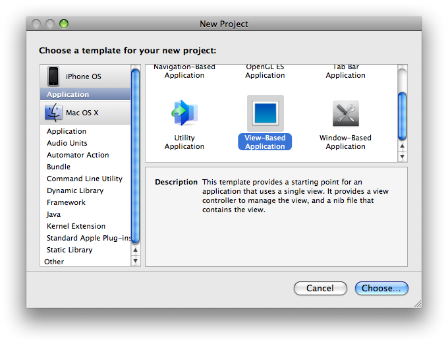Select Audio Units category
The height and width of the screenshot is (344, 448).
[86, 143]
